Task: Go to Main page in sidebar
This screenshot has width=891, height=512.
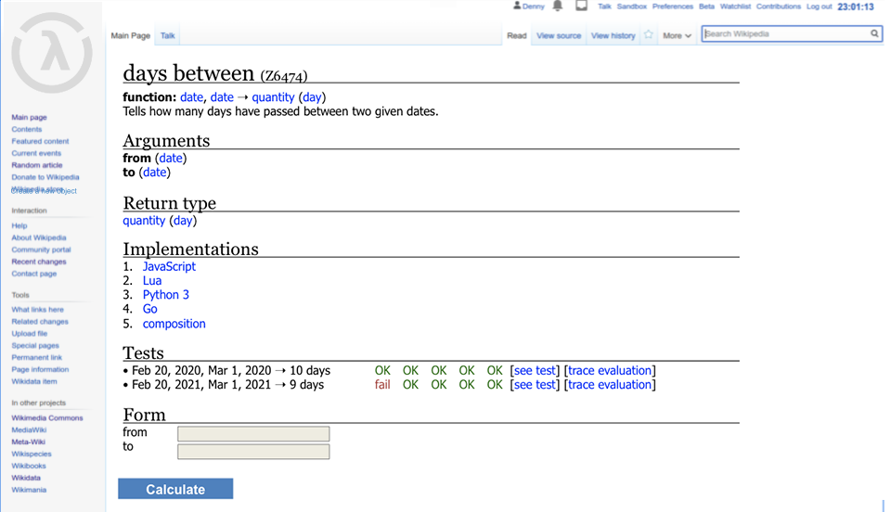Action: coord(29,117)
